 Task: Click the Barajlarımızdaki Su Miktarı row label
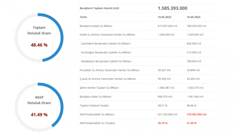pyautogui.click(x=96, y=26)
